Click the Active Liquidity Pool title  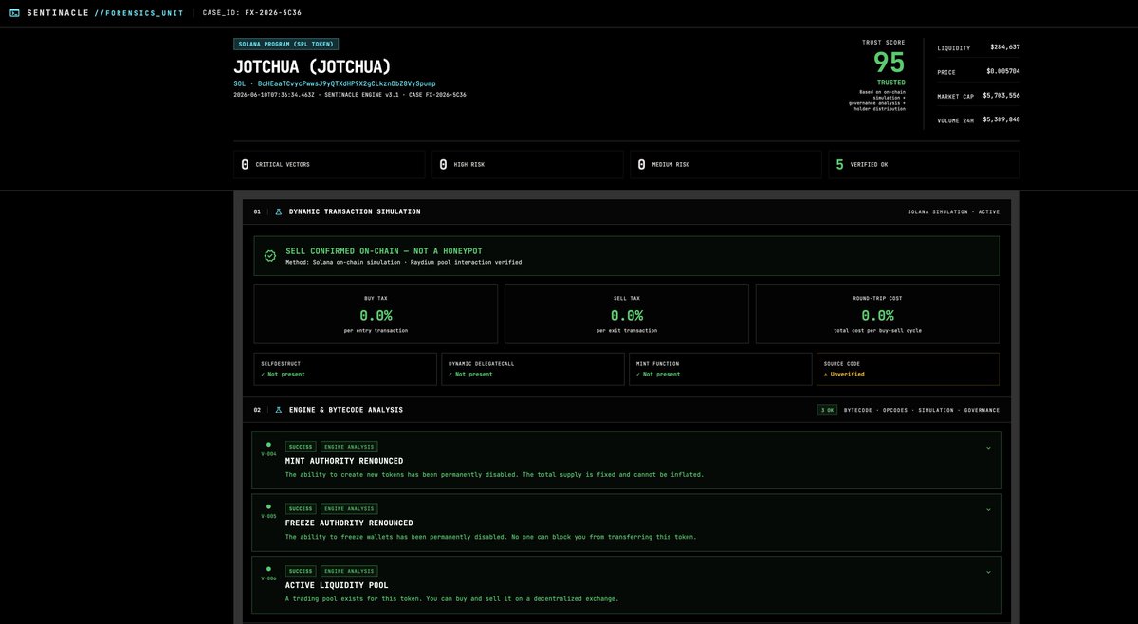[x=337, y=586]
